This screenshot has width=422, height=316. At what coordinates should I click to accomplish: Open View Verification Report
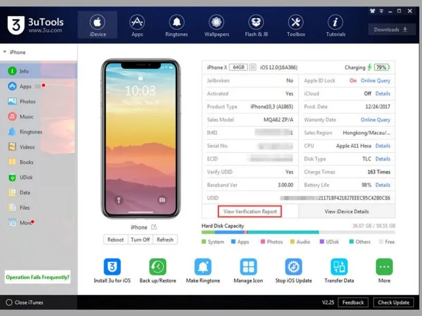pos(250,212)
